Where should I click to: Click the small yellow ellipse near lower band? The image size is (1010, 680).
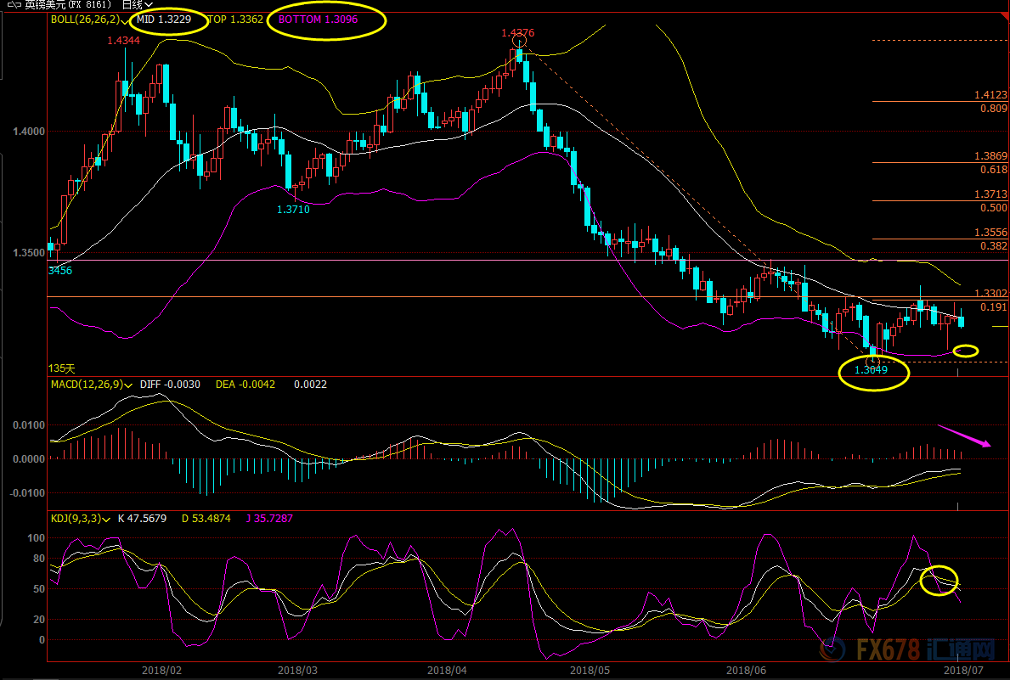[966, 351]
